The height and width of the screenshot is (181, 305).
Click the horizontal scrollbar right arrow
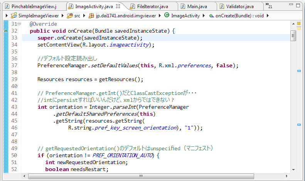click(286, 176)
